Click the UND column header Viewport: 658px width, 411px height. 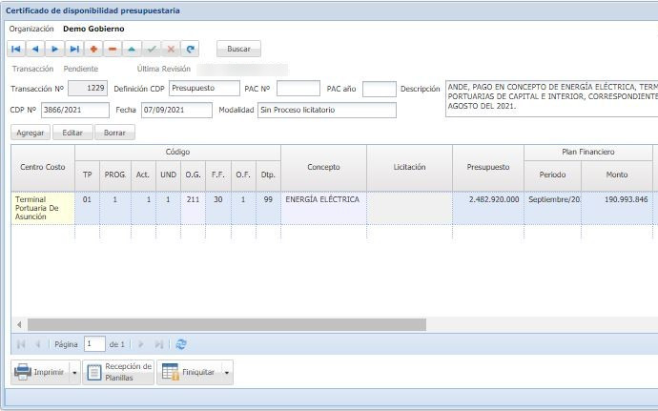[168, 175]
